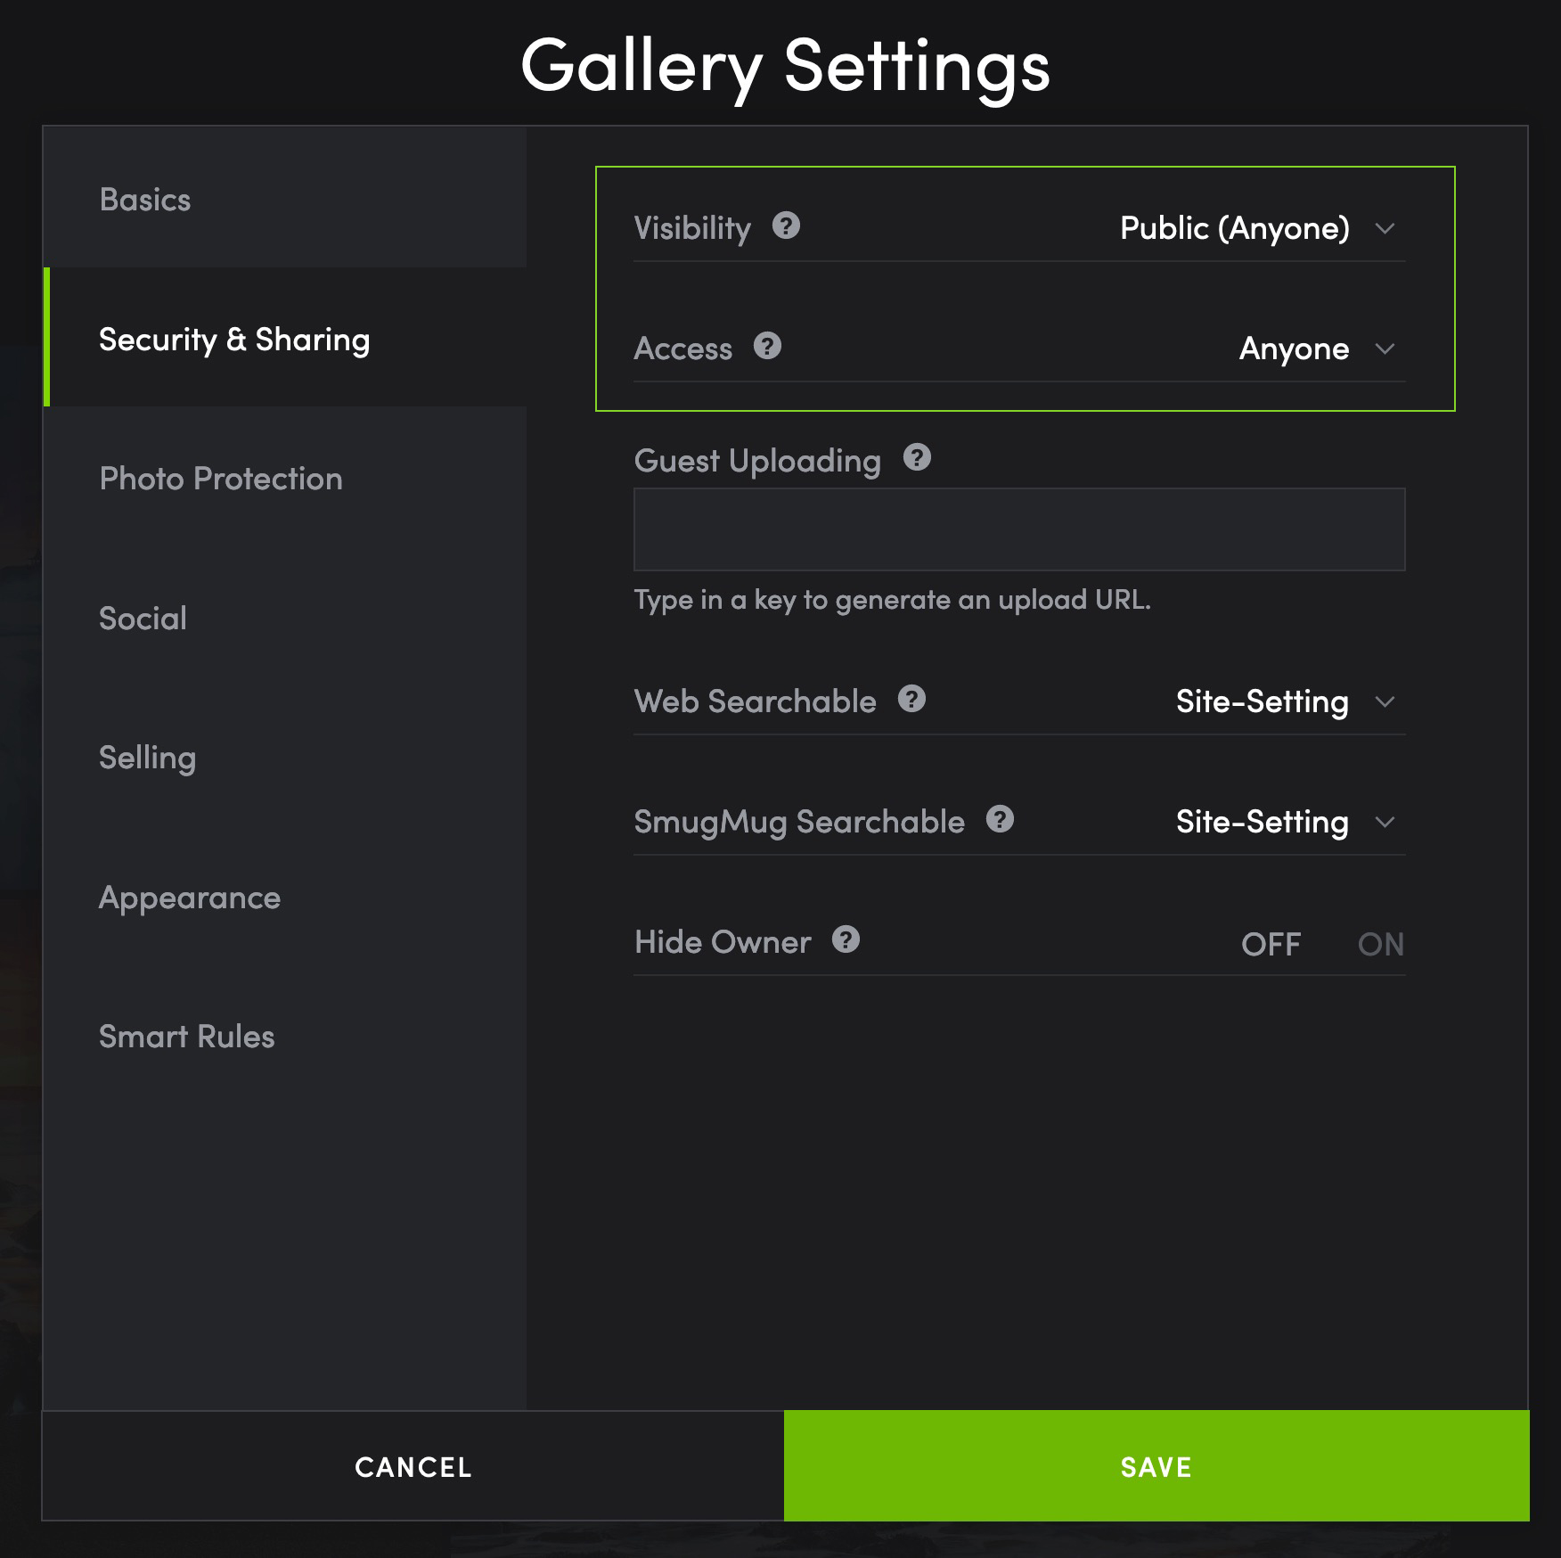Image resolution: width=1561 pixels, height=1558 pixels.
Task: Expand Access dropdown chevron arrow
Action: [1385, 349]
